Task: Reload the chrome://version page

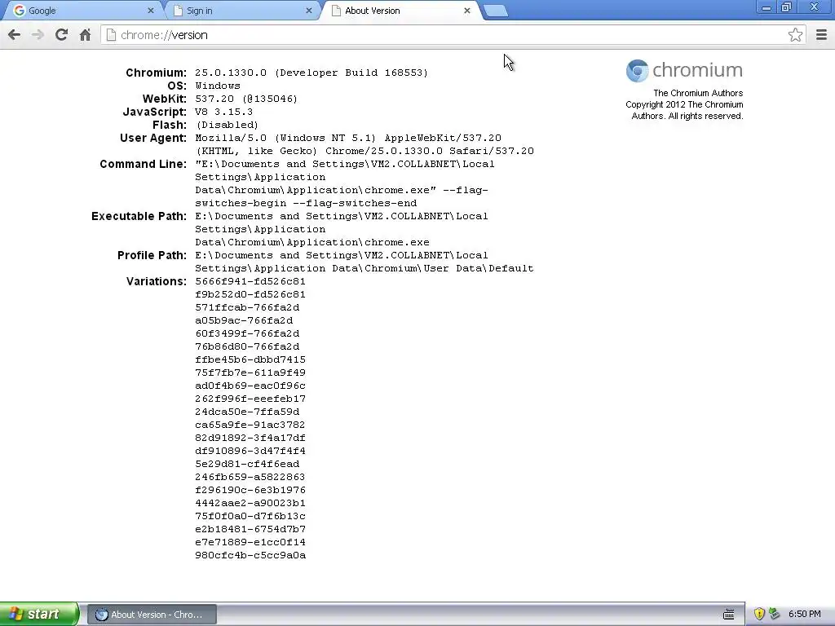Action: (x=61, y=35)
